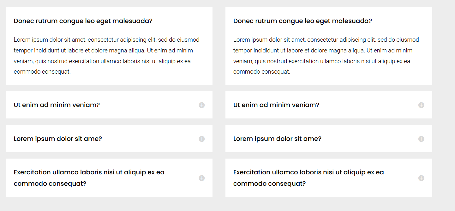Screen dimensions: 455x211
Task: Click 'commodo consequat?' heading line in left column
Action: (x=50, y=184)
